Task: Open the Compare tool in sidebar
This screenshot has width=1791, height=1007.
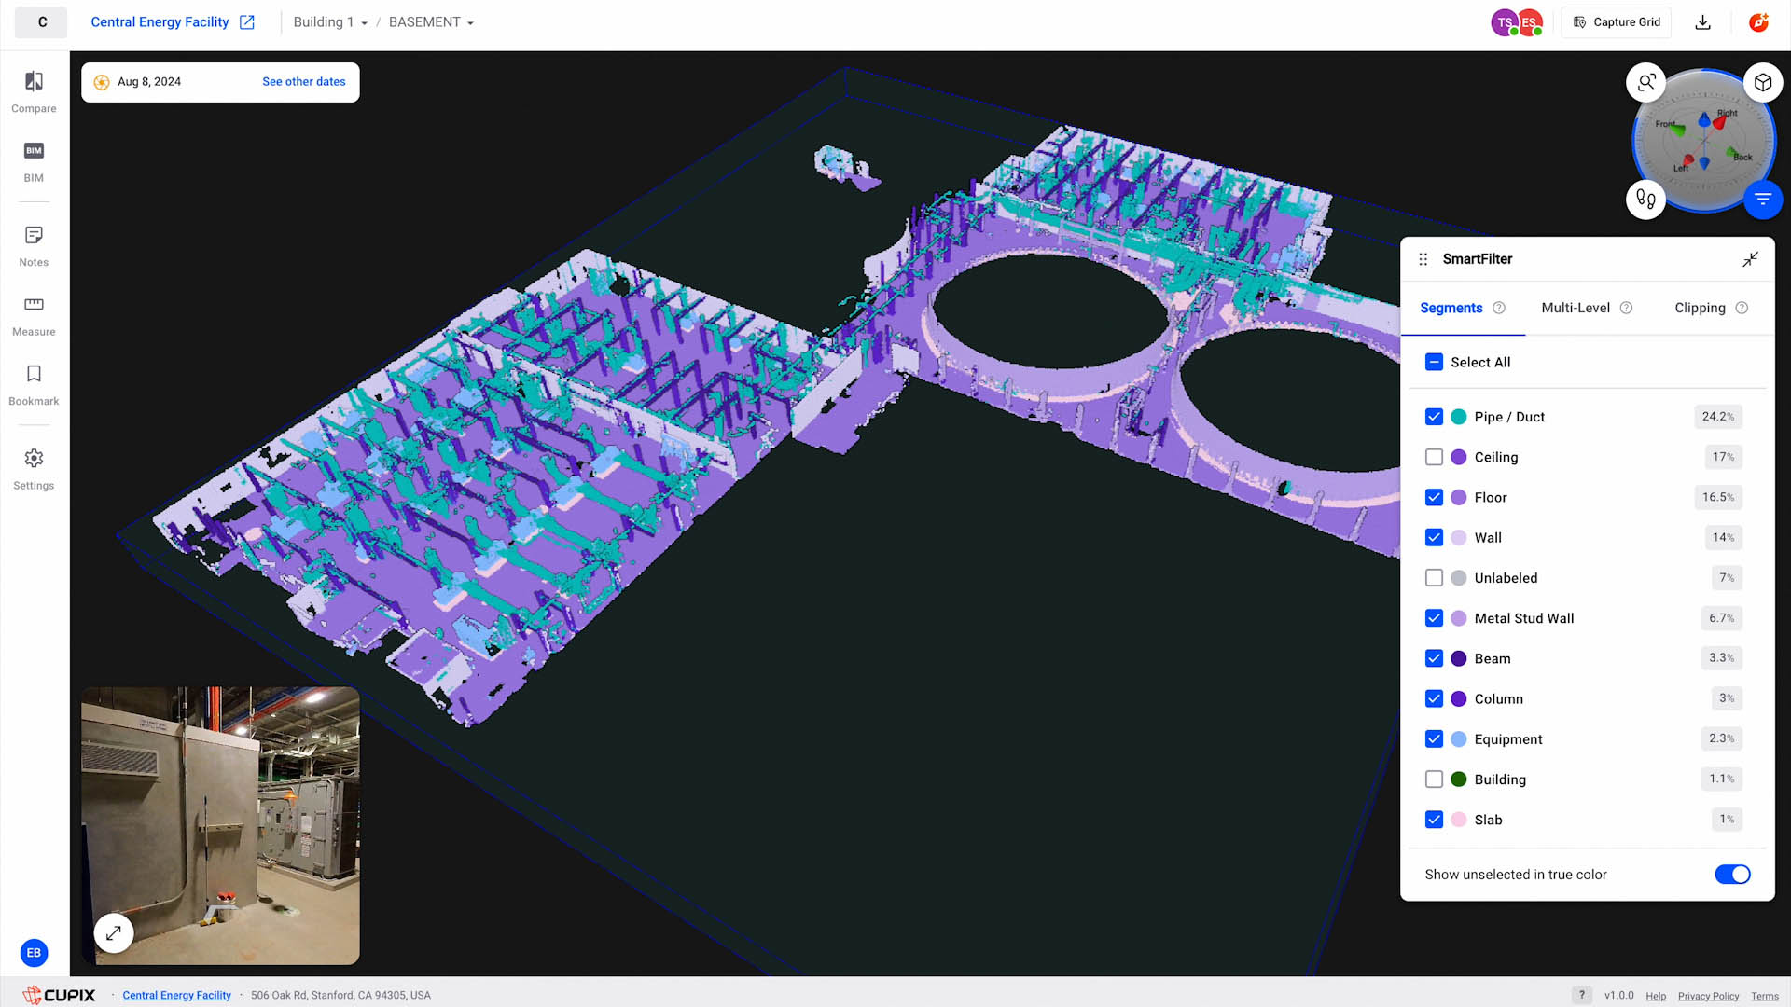Action: click(34, 92)
